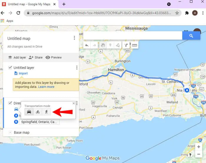206x163 pixels.
Task: Click the Share button
Action: (36, 57)
